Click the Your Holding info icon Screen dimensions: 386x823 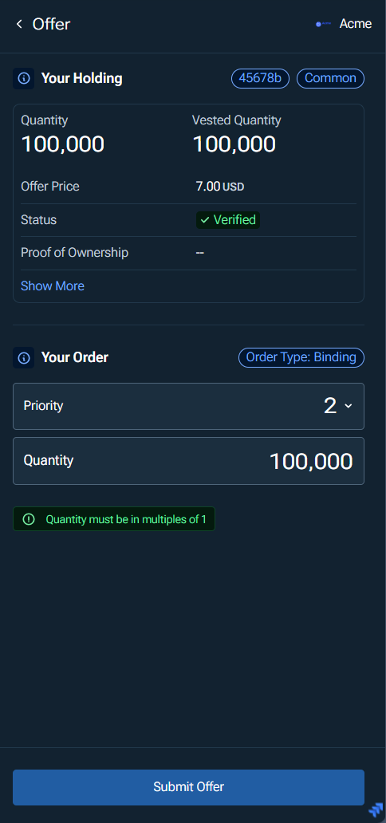(24, 79)
